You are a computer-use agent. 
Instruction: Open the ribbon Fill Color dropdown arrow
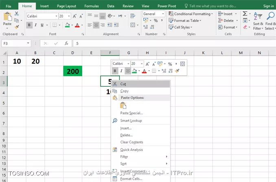click(72, 25)
